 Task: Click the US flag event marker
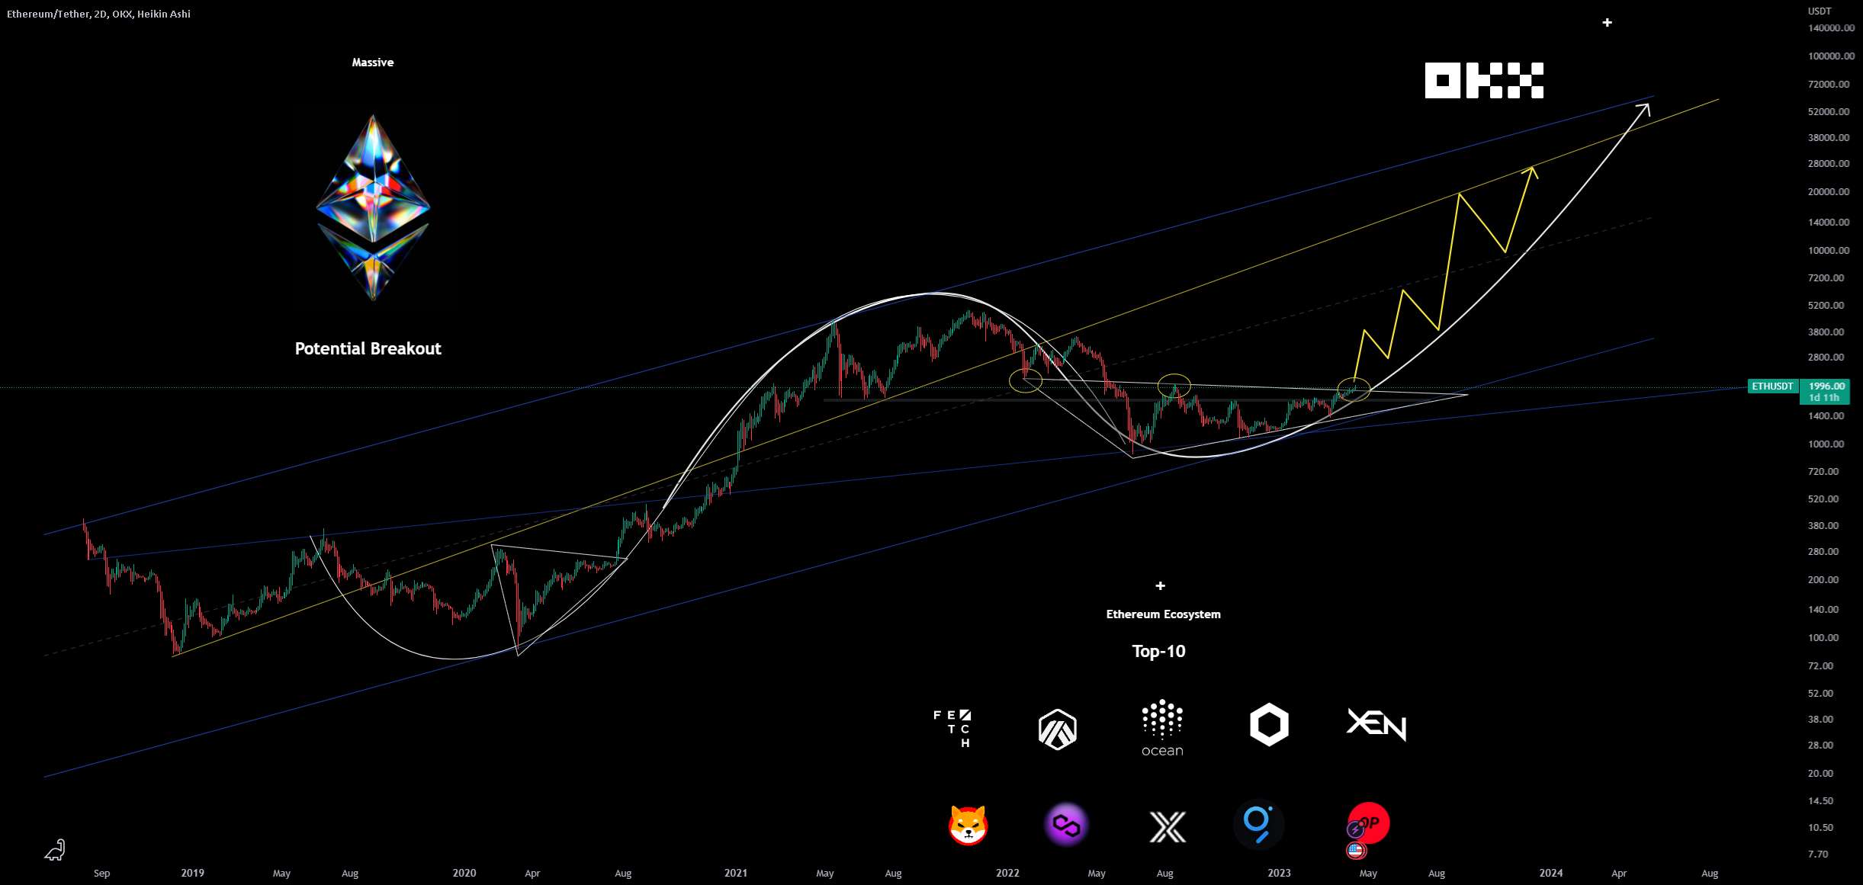(1356, 849)
